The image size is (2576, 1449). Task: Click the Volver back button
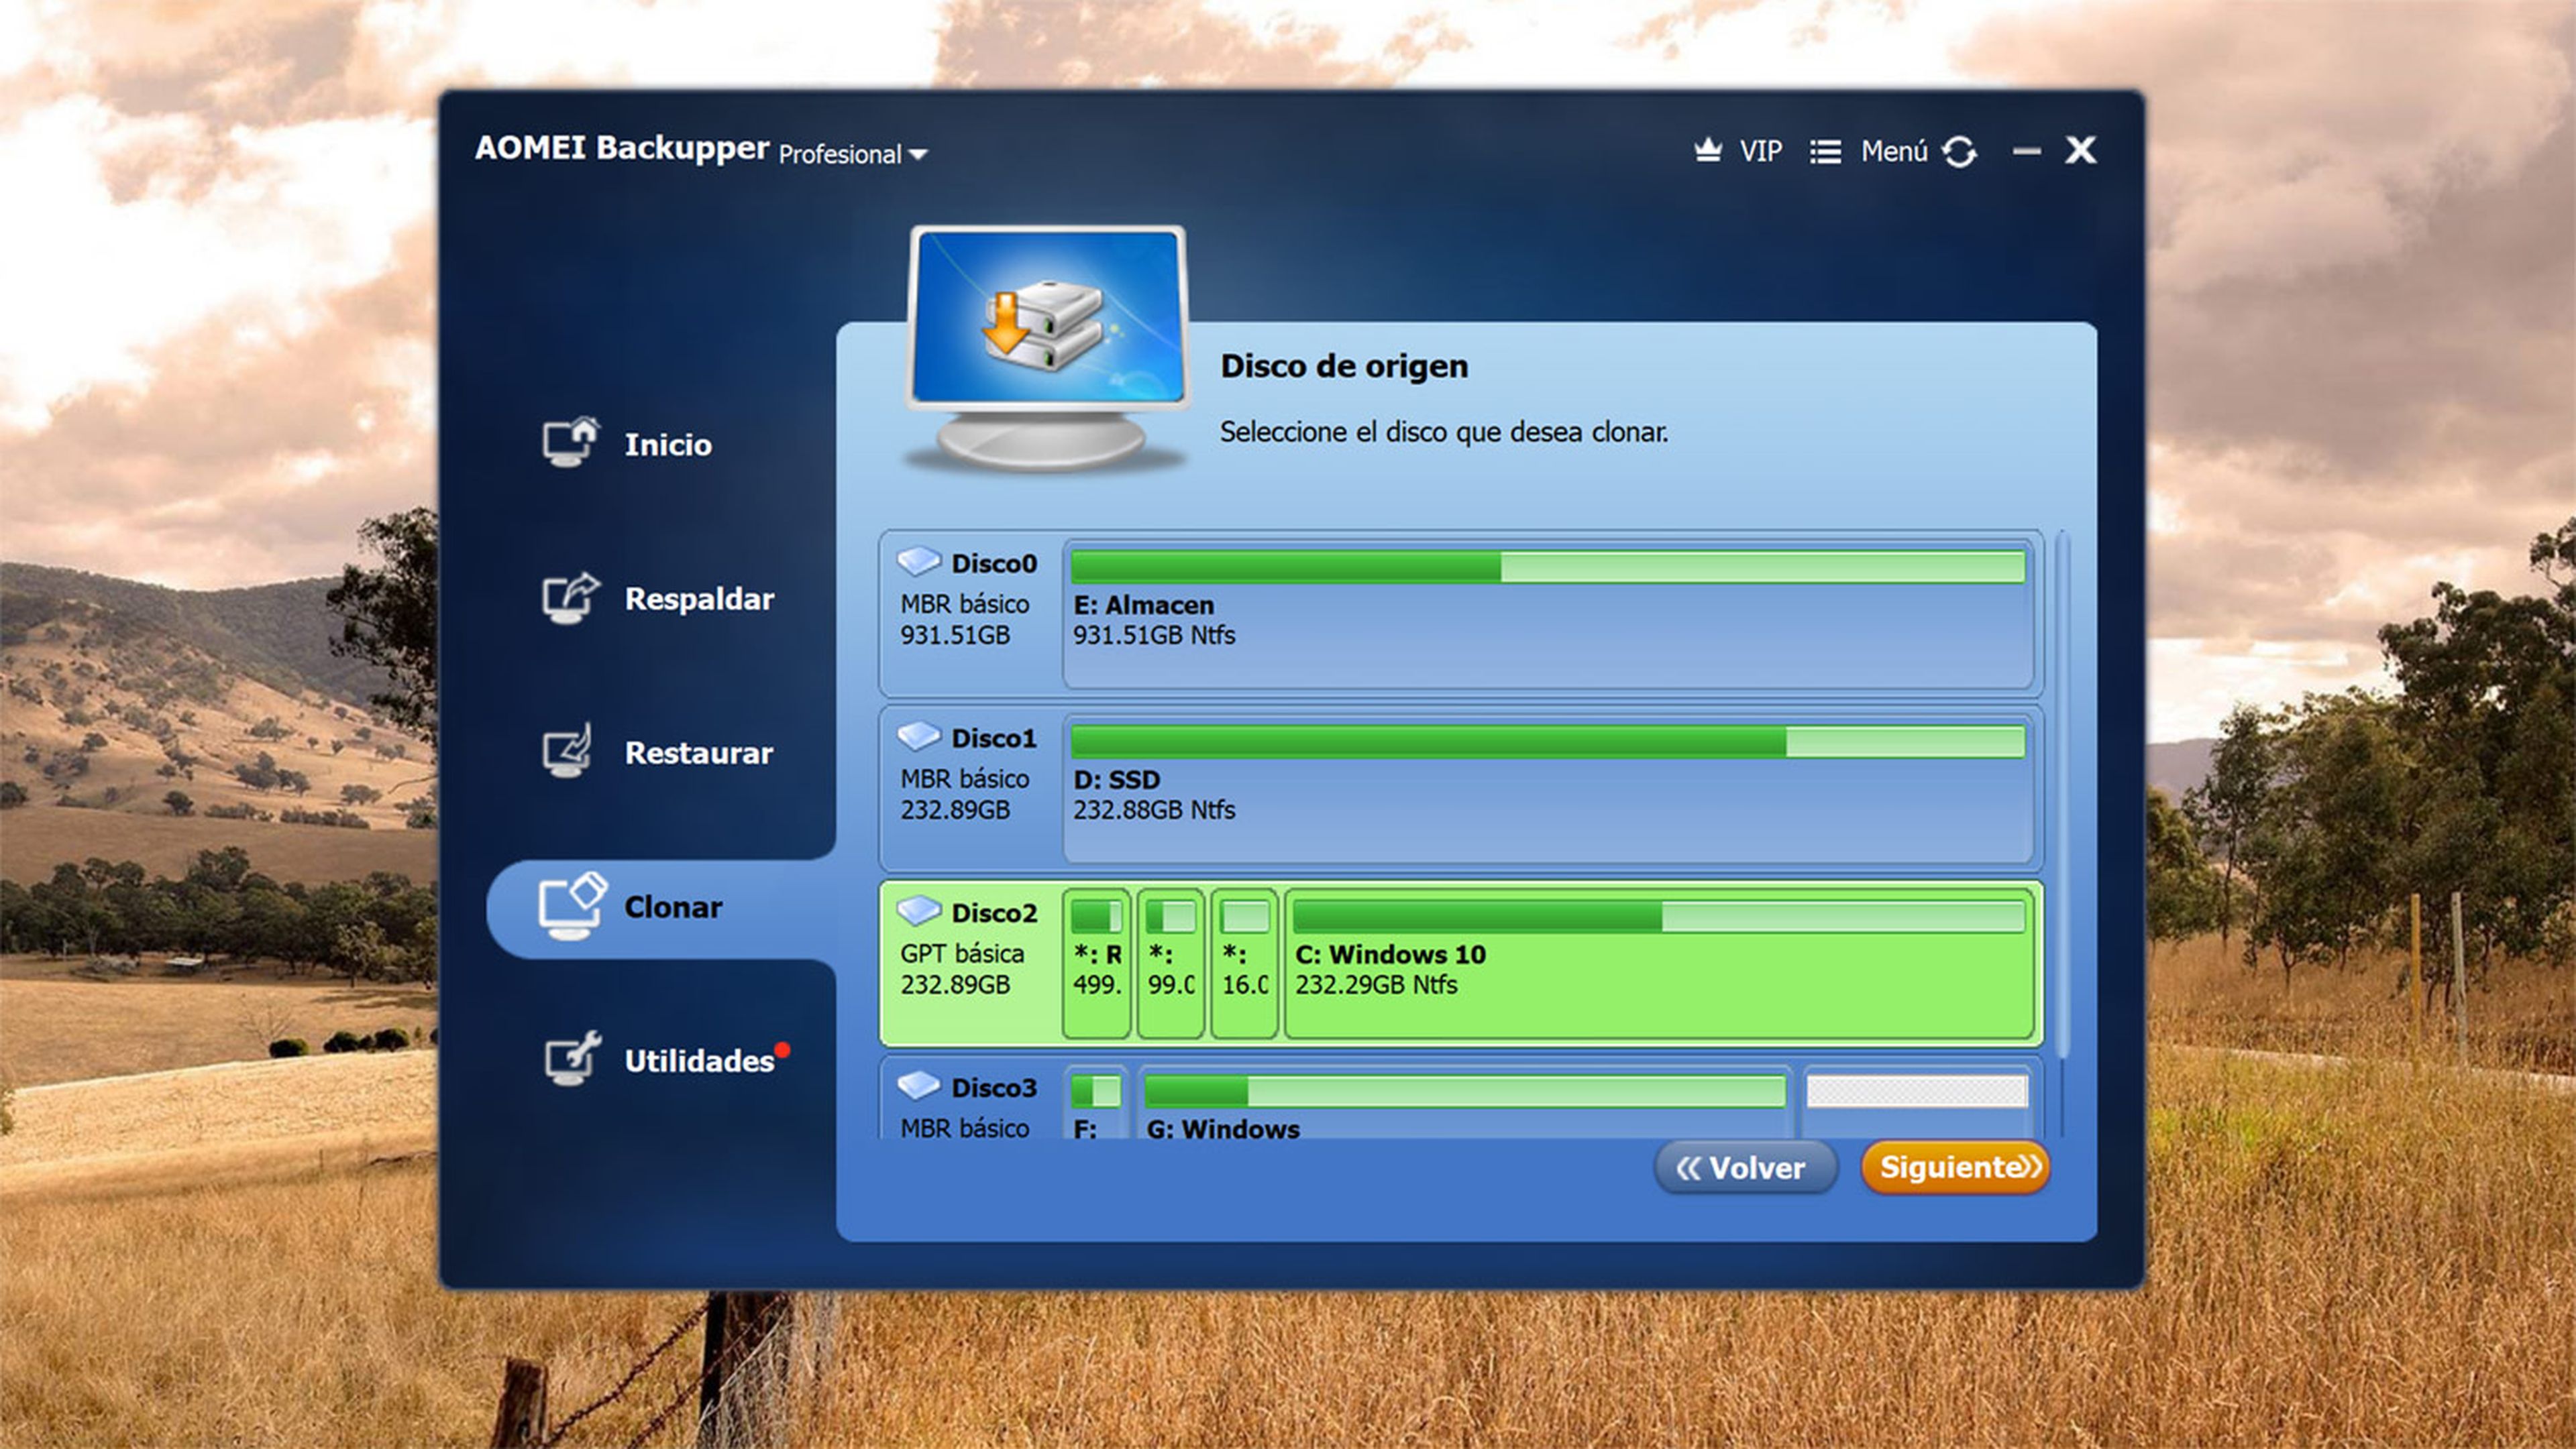1745,1167
